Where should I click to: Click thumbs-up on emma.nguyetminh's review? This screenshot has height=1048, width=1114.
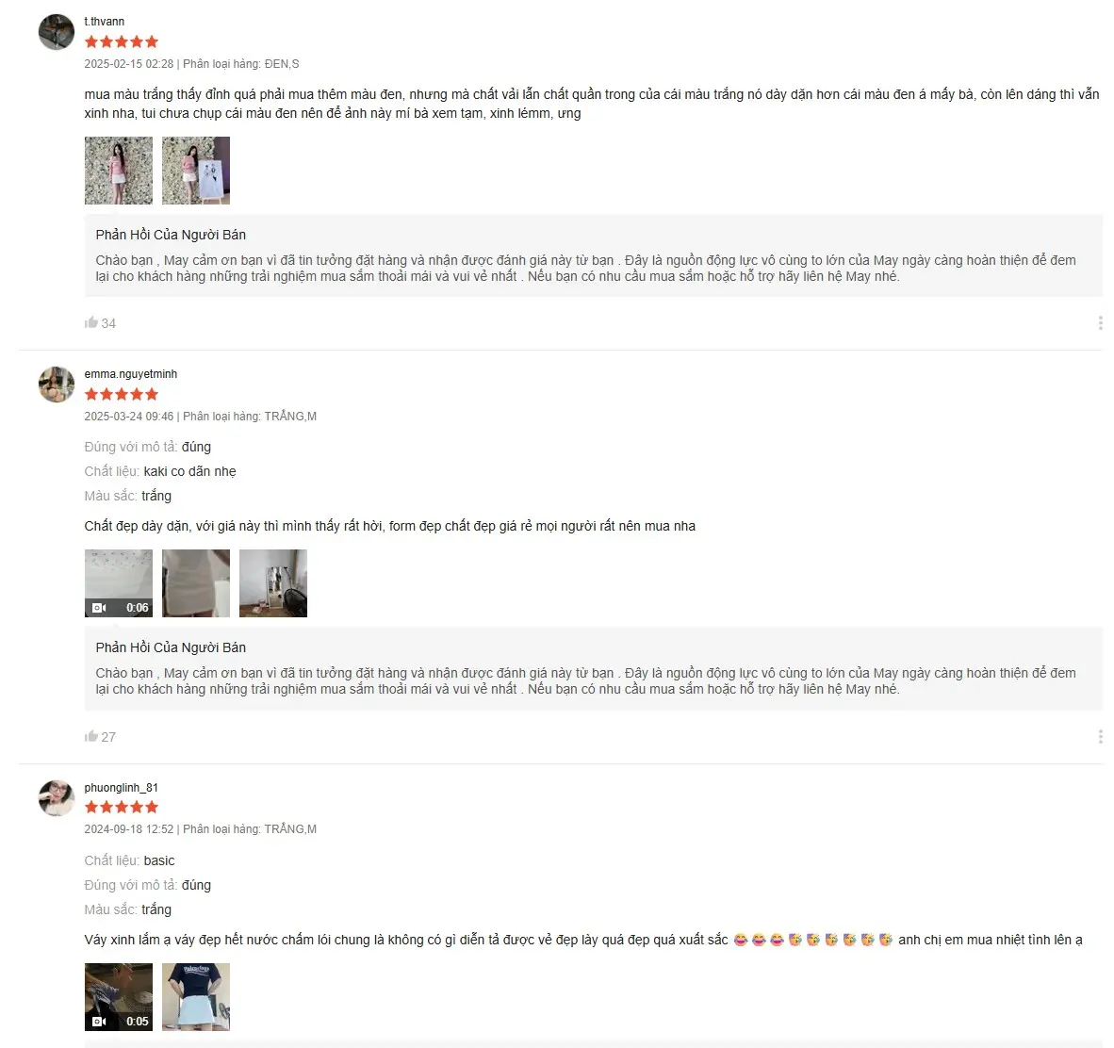click(x=90, y=736)
